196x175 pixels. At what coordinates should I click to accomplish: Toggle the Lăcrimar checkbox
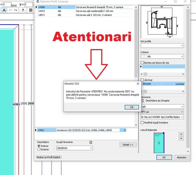click(142, 80)
